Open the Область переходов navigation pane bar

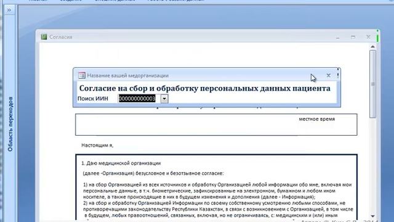pos(10,124)
